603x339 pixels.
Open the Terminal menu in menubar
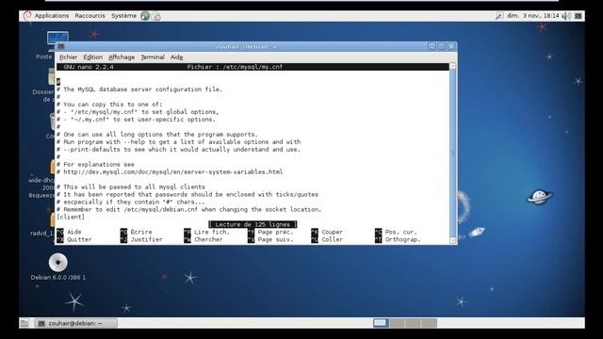tap(153, 56)
